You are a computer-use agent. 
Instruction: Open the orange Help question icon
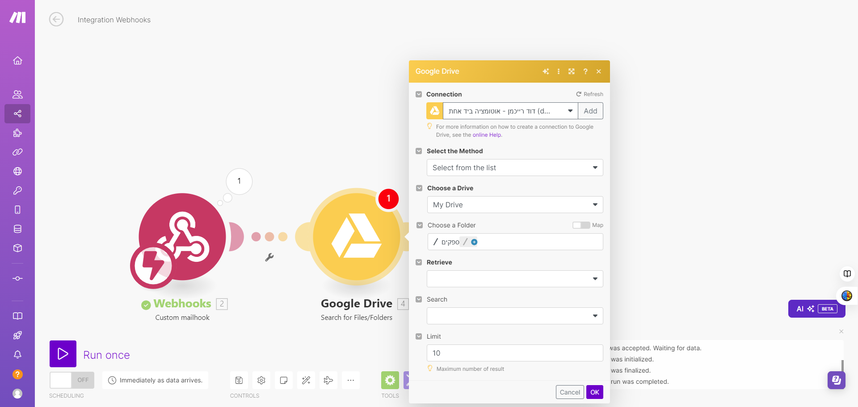pos(17,374)
